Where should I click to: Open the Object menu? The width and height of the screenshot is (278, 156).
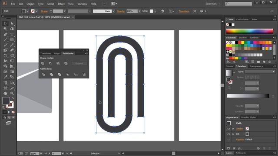point(30,4)
